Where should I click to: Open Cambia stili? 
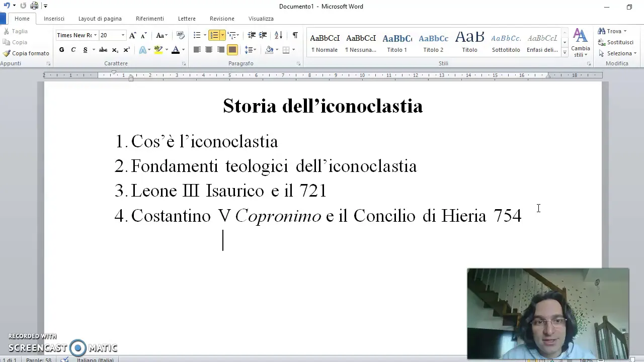point(581,43)
